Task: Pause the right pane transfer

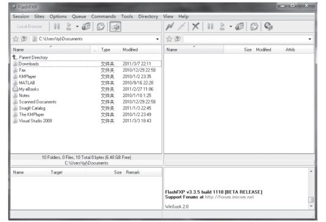Action: (210, 26)
